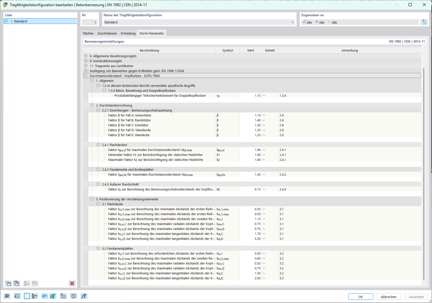The width and height of the screenshot is (432, 303).
Task: Collapse 3.2 Fundamentplatten group
Action: tap(98, 248)
